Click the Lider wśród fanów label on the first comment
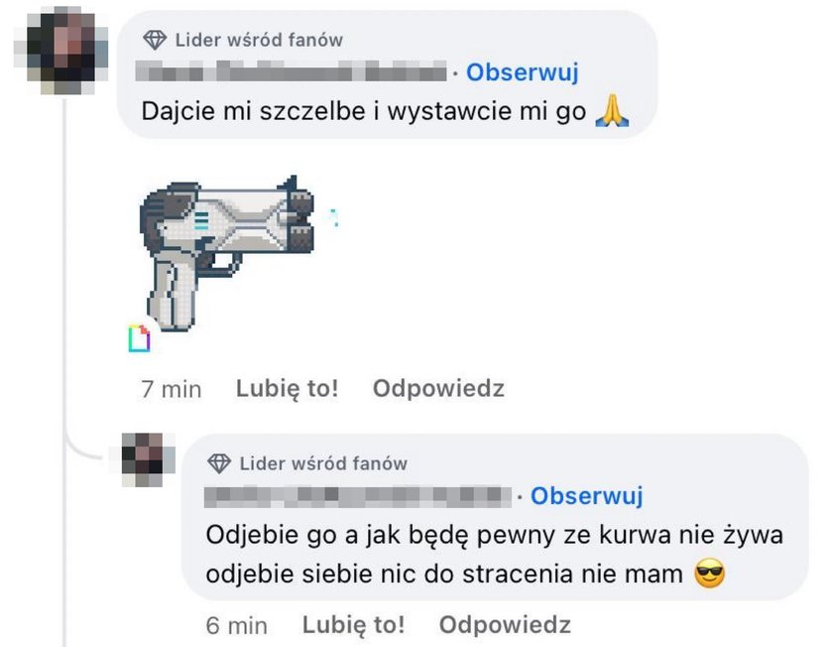833x647 pixels. (259, 40)
